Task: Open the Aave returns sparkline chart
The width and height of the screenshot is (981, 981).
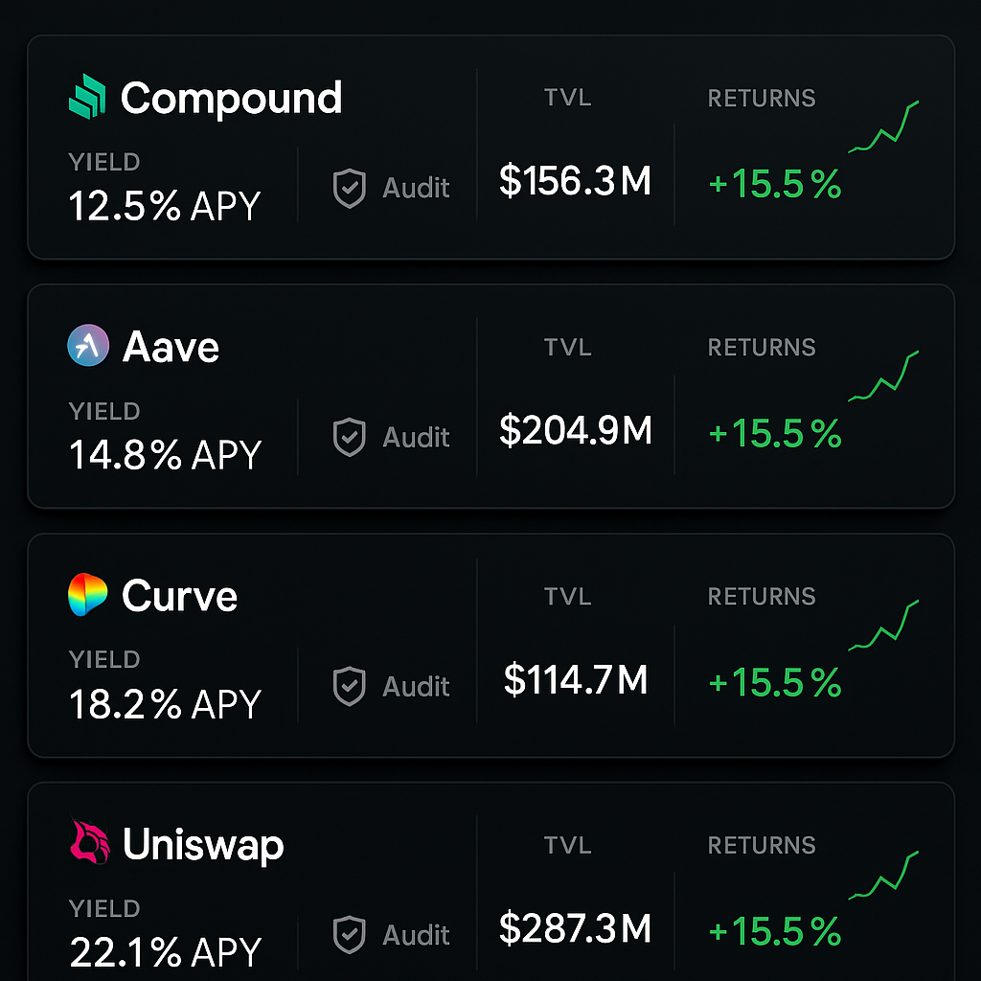Action: (883, 376)
